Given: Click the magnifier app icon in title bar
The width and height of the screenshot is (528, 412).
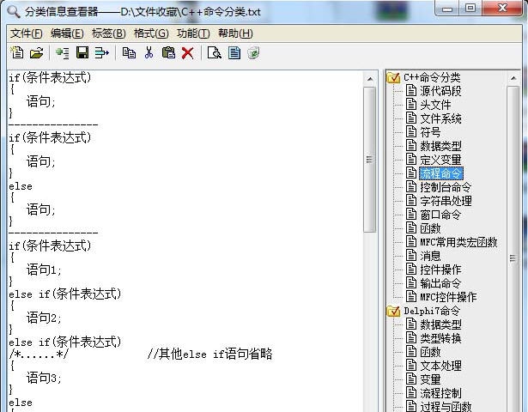Looking at the screenshot, I should (x=14, y=11).
